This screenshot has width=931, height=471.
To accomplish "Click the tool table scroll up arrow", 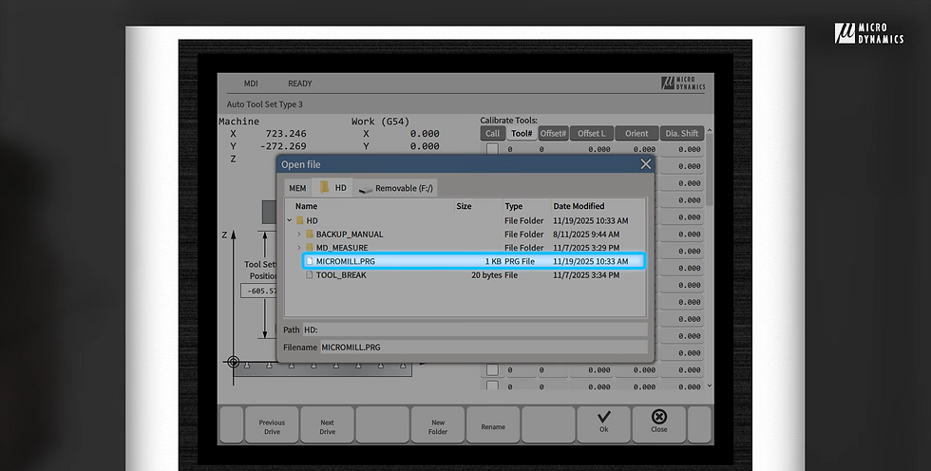I will coord(709,130).
